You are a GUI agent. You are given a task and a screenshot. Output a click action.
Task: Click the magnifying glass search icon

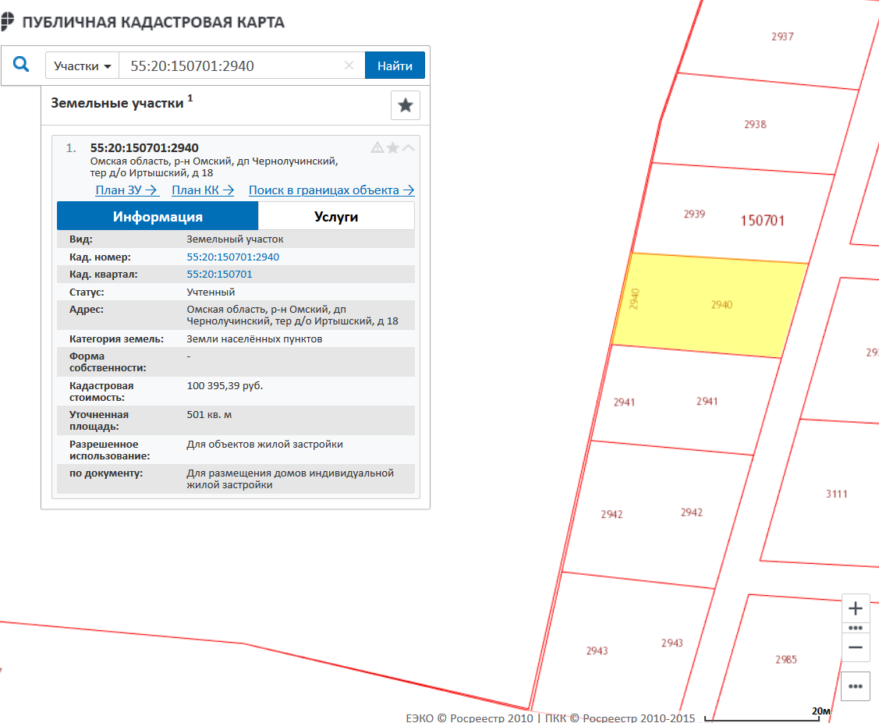[21, 65]
